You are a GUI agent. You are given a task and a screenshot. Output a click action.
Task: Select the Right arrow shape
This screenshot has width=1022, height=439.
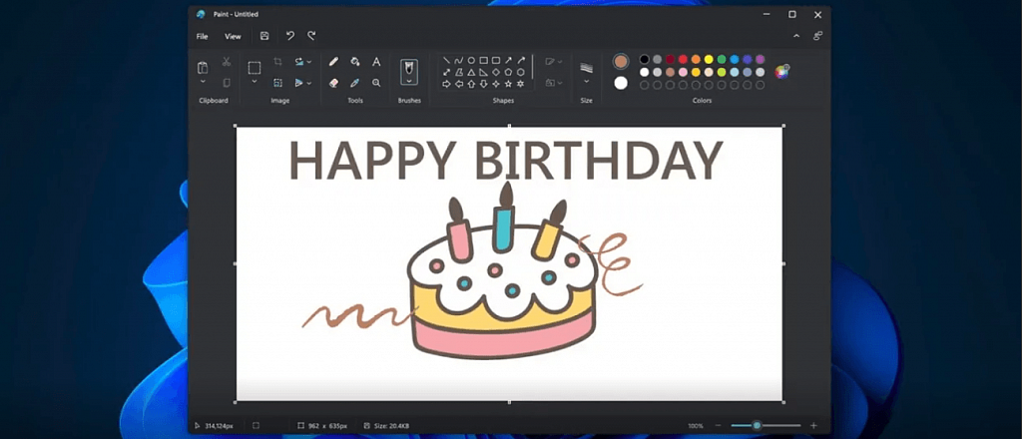[446, 84]
